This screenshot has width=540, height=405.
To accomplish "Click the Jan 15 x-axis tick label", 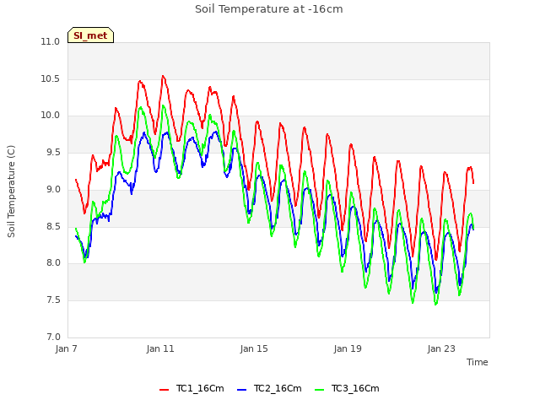I will tap(254, 348).
